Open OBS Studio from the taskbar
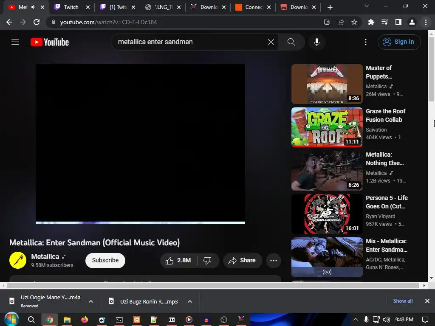The height and width of the screenshot is (326, 435). (224, 320)
